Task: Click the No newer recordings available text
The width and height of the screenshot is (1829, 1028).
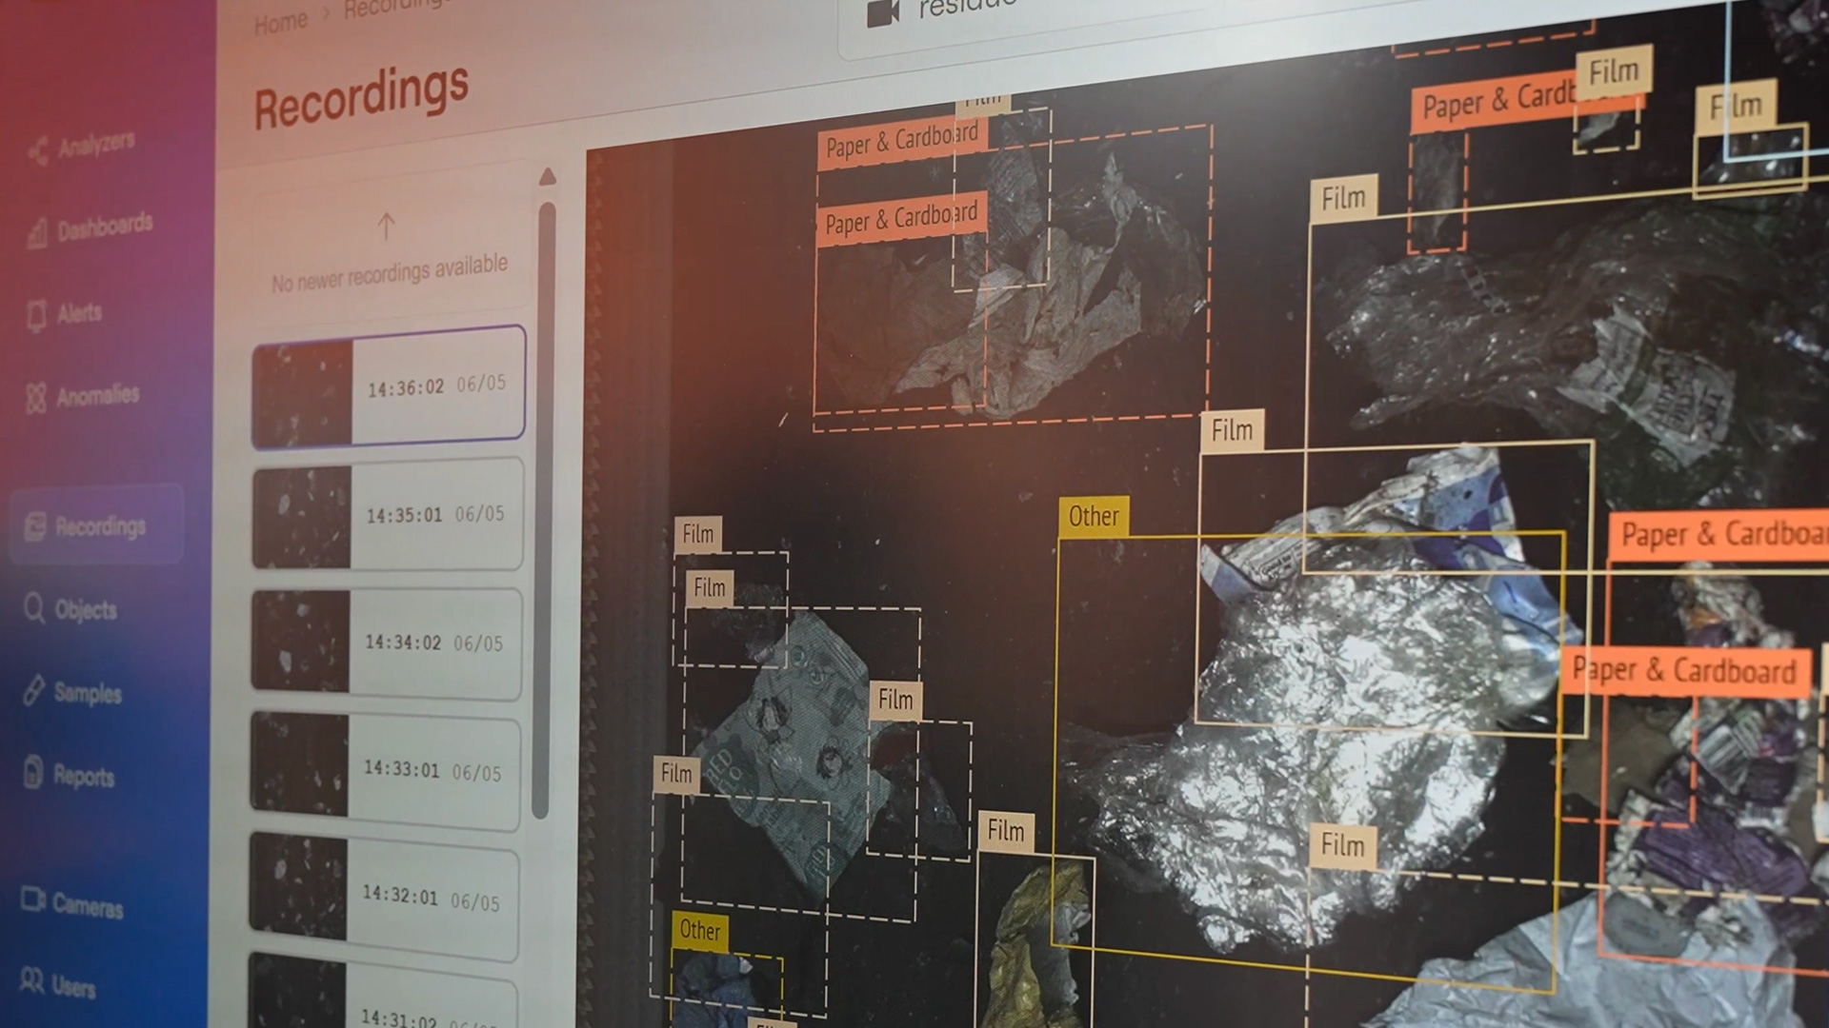Action: [390, 273]
